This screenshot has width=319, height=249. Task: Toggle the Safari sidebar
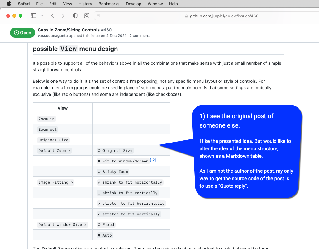[33, 16]
